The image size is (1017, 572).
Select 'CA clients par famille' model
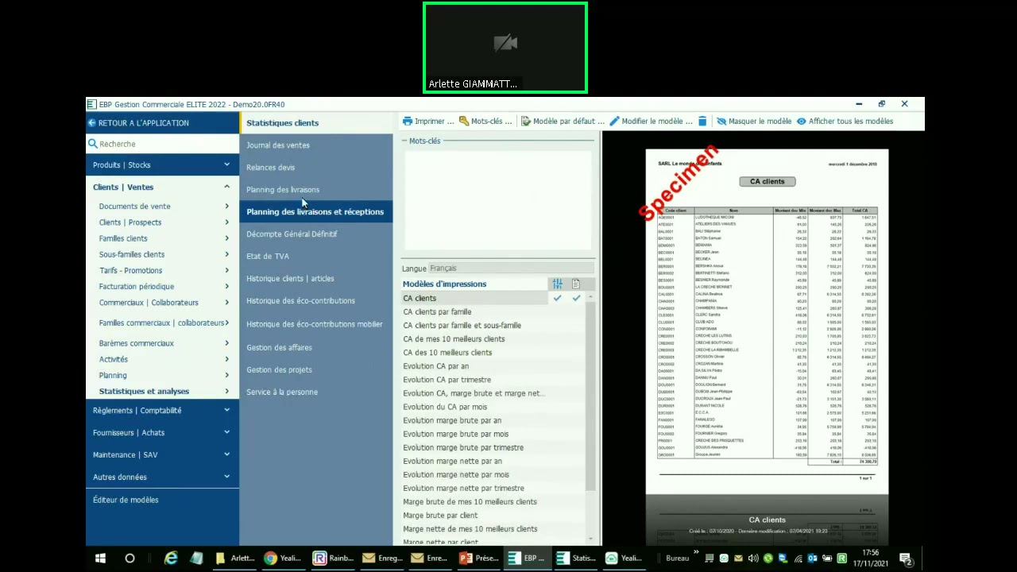coord(437,312)
